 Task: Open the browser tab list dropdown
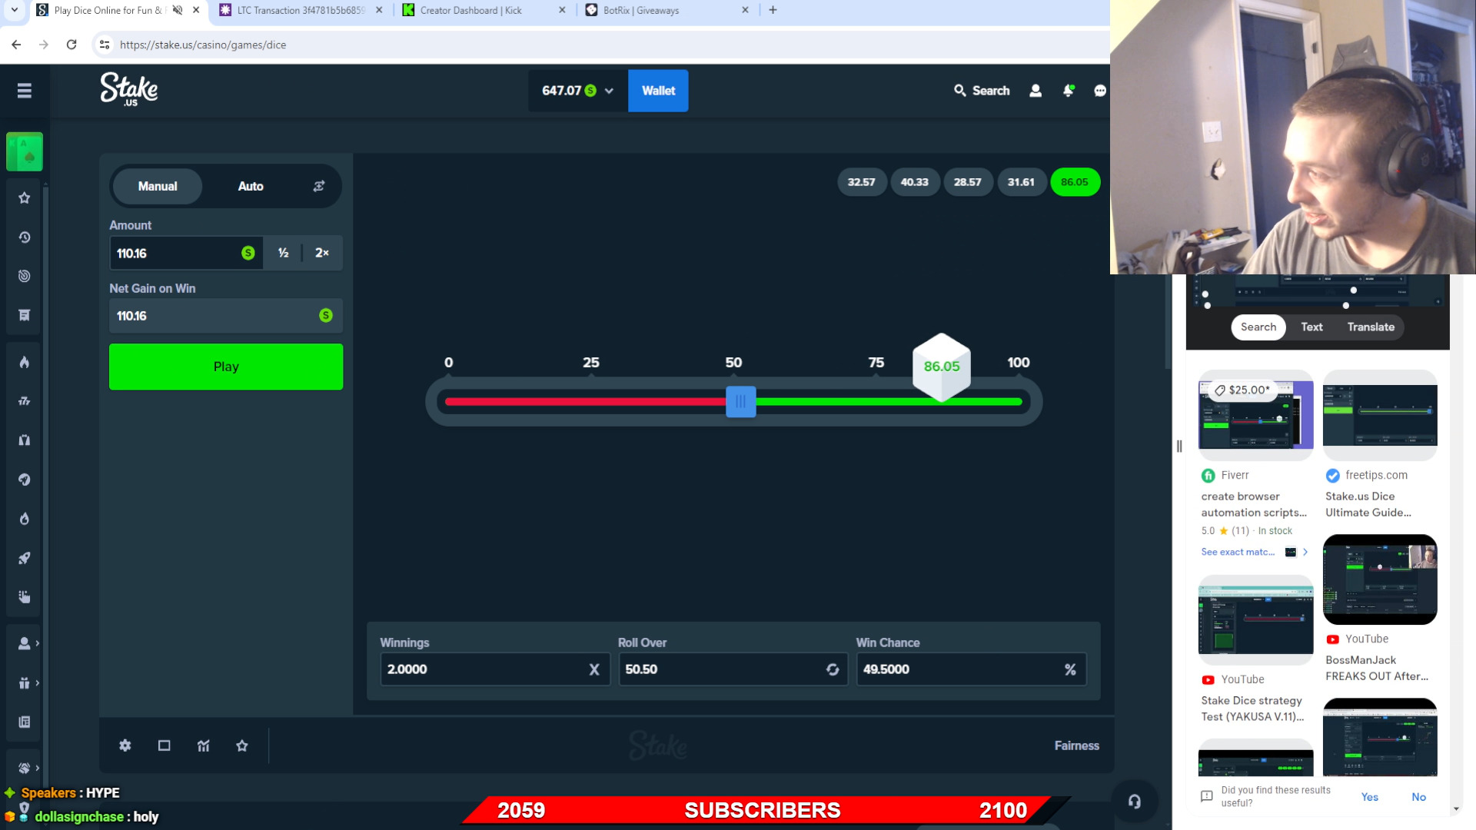14,10
